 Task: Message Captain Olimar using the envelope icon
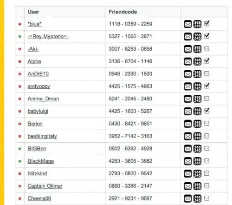point(188,186)
